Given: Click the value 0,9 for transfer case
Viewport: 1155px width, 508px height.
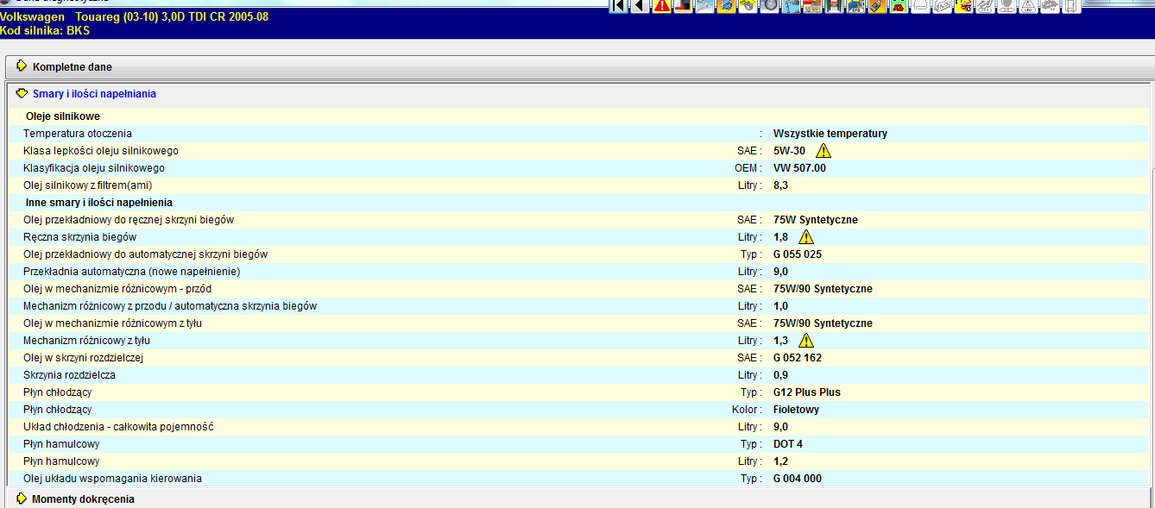Looking at the screenshot, I should [x=780, y=375].
